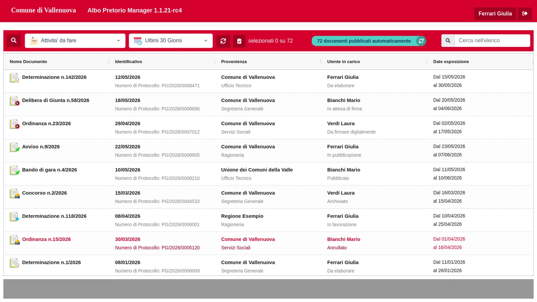Viewport: 537px width, 302px height.
Task: Click the red search icon button in the toolbar
Action: pos(14,41)
